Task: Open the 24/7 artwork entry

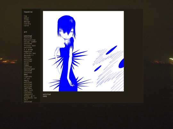Action: pyautogui.click(x=26, y=100)
